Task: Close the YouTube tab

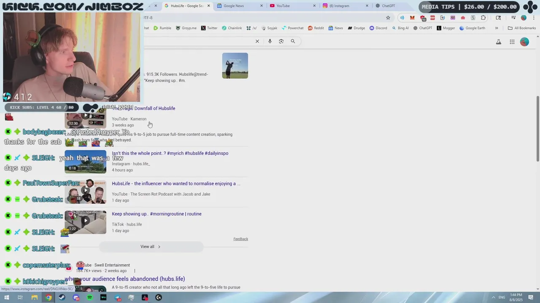Action: (x=314, y=6)
